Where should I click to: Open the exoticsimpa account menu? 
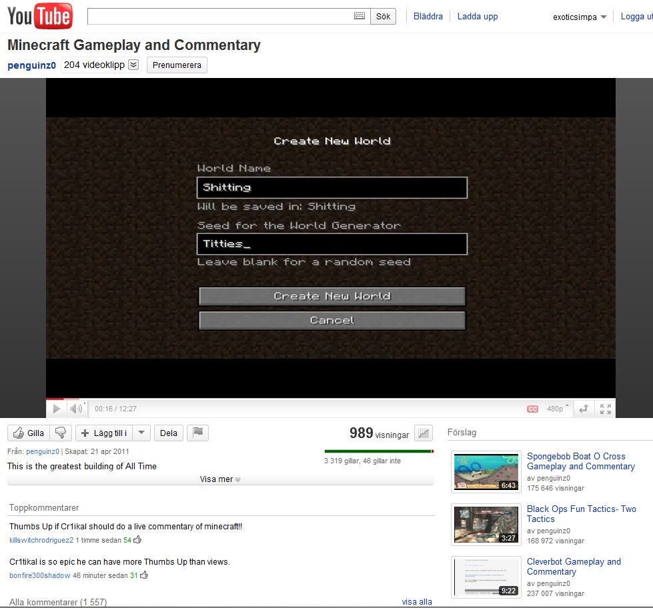click(580, 17)
